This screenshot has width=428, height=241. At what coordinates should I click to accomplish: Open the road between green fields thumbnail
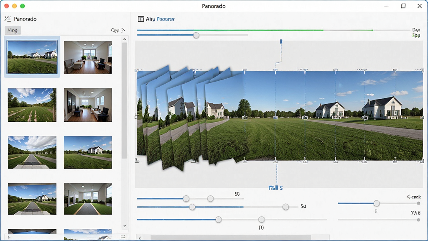point(32,152)
